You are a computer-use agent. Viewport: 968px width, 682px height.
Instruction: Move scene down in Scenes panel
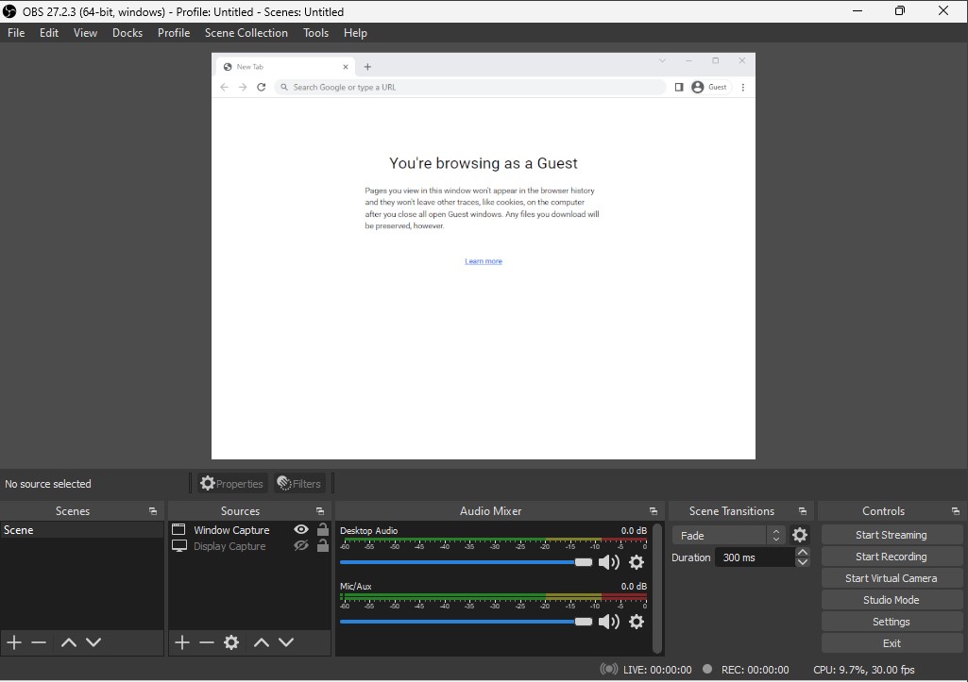pos(93,642)
